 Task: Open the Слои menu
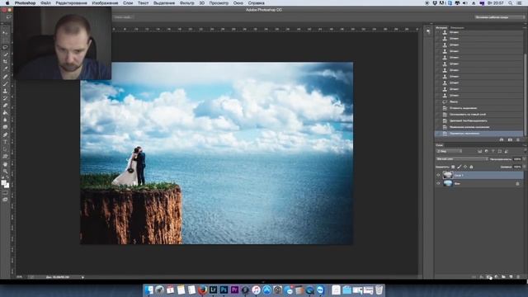[128, 2]
